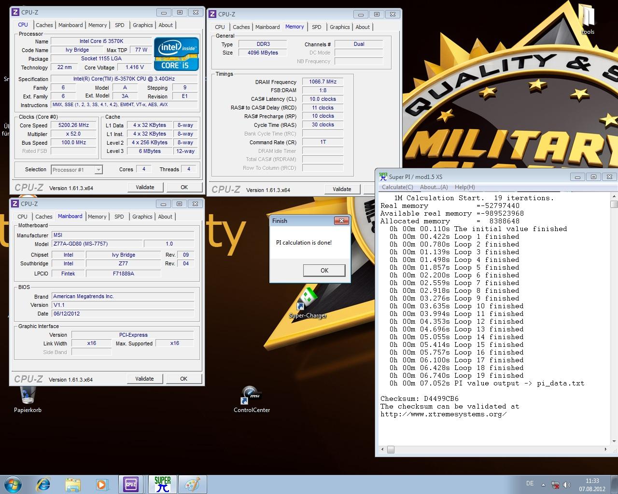Click the Multiplier x 52.0 value
Image resolution: width=618 pixels, height=494 pixels.
tap(73, 134)
